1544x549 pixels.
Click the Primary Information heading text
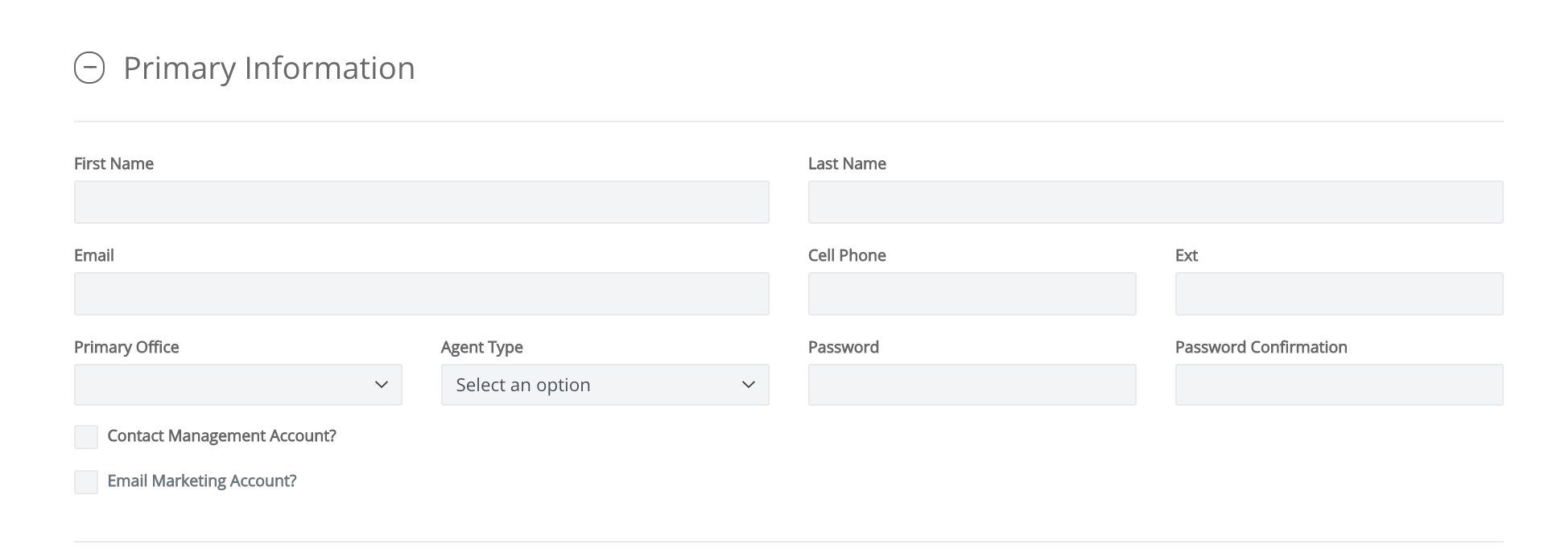coord(269,68)
